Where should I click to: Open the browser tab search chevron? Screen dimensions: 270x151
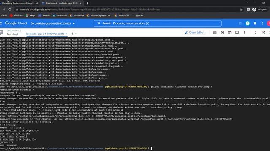coord(247,3)
